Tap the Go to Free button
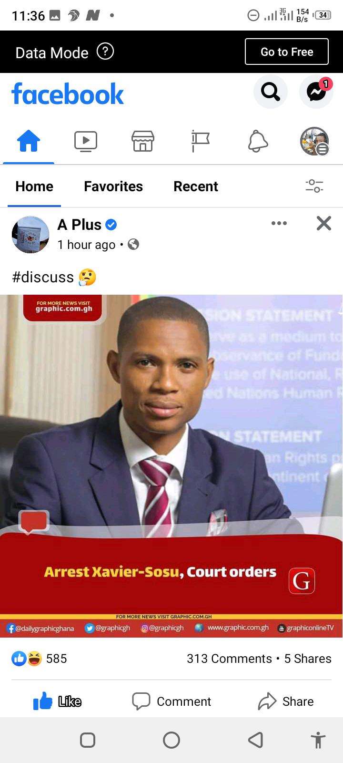The width and height of the screenshot is (343, 763). coord(287,52)
